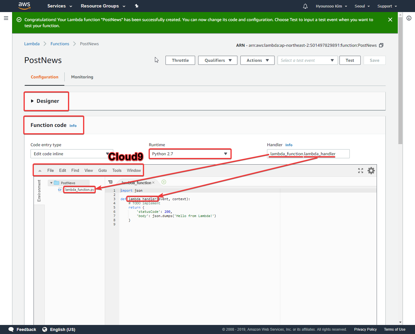
Task: Close the lambda_function editor tab
Action: (153, 183)
